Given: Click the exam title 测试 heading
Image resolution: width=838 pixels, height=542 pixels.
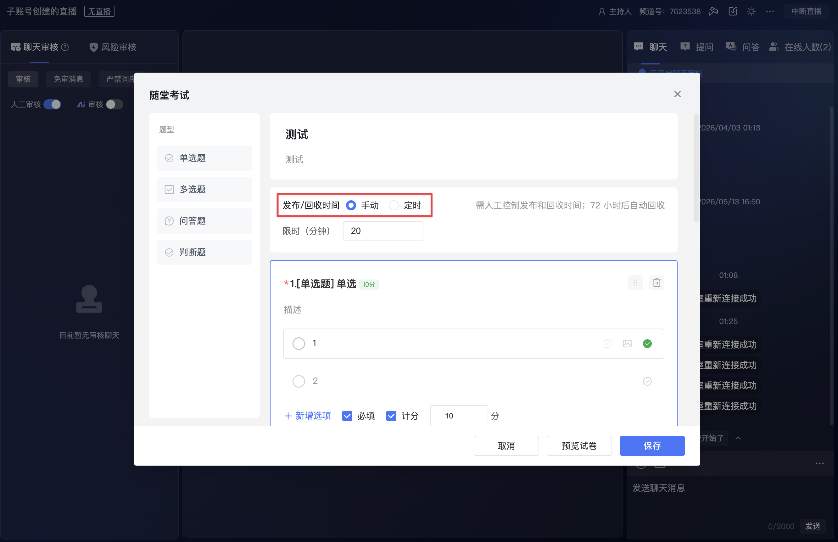Looking at the screenshot, I should tap(297, 135).
